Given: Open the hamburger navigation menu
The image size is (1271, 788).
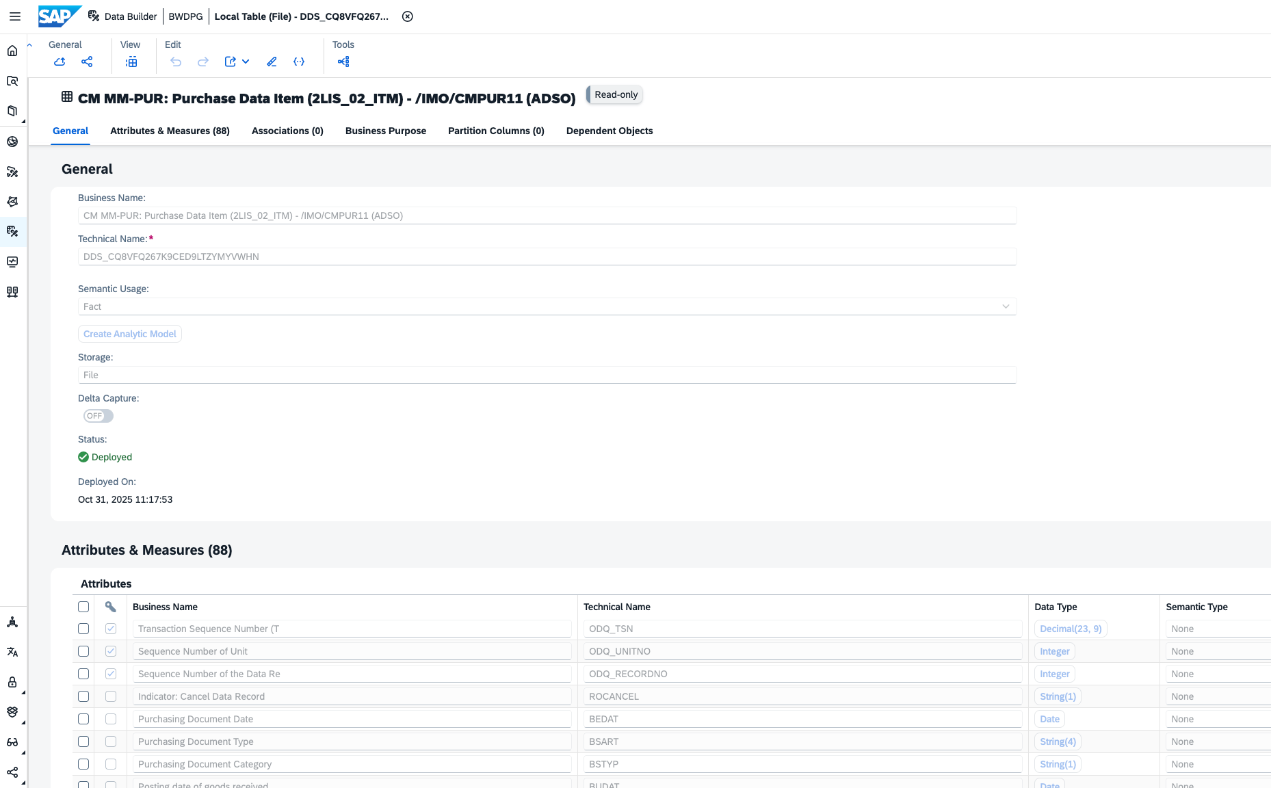Looking at the screenshot, I should click(15, 16).
